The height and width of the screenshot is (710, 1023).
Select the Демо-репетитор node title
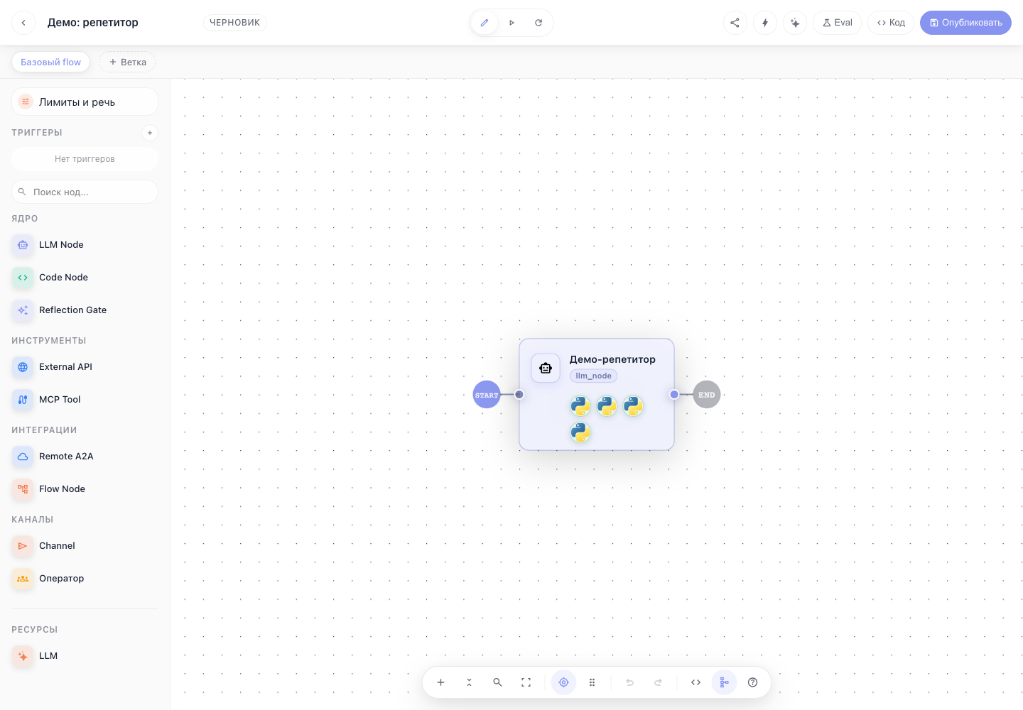tap(612, 359)
